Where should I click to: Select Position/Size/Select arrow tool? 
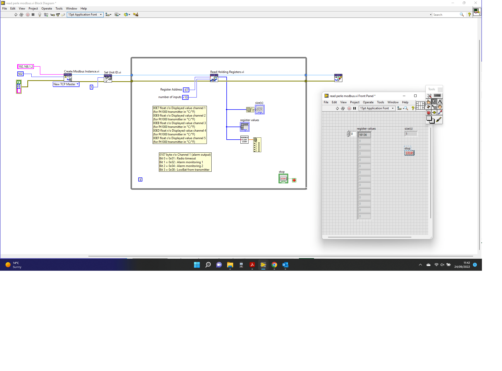point(434,102)
